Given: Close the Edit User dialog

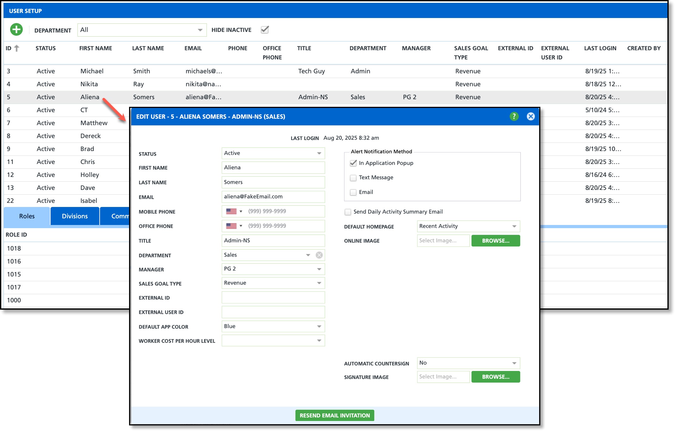Looking at the screenshot, I should pos(530,117).
